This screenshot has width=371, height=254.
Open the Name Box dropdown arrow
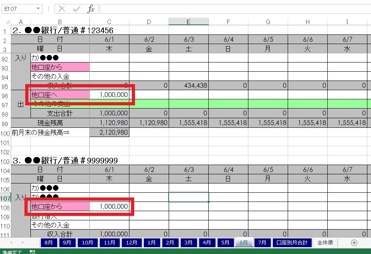point(38,9)
